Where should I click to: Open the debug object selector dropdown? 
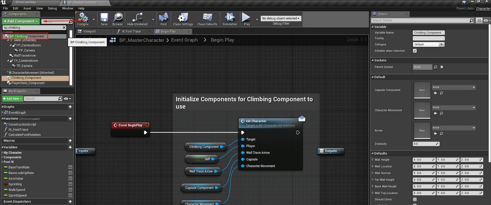point(281,18)
